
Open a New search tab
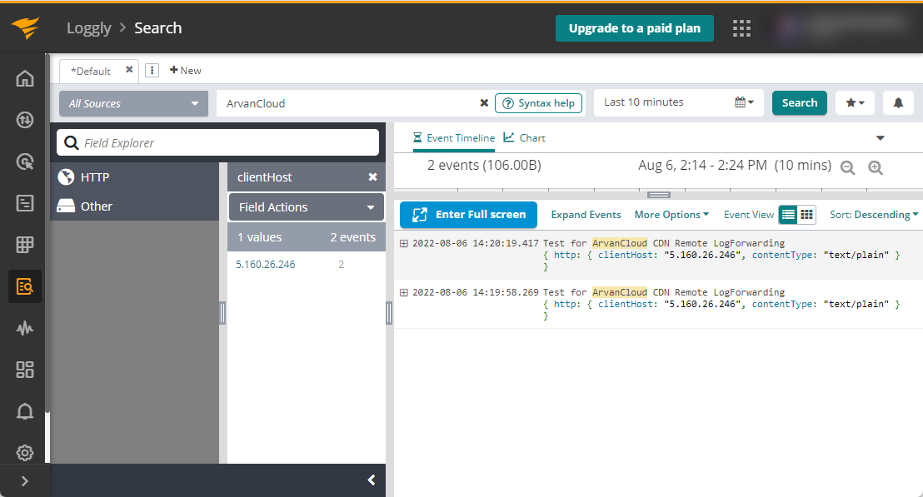pos(186,71)
